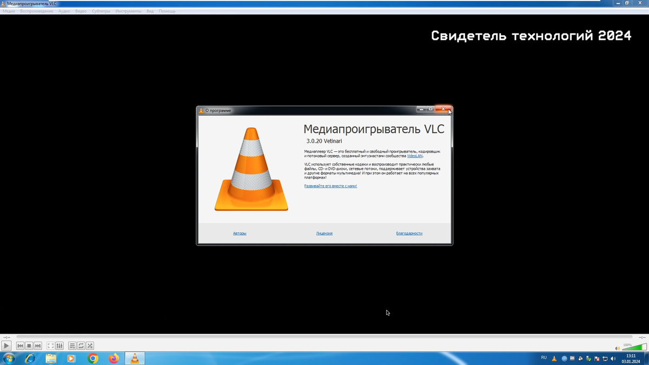Follow the VideoLAN hyperlink
The width and height of the screenshot is (649, 365).
coord(415,156)
